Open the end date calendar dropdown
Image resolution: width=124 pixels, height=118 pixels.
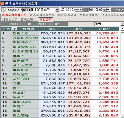[x=108, y=10]
